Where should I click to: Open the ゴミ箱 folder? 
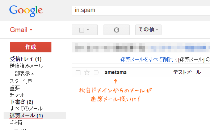point(16,122)
